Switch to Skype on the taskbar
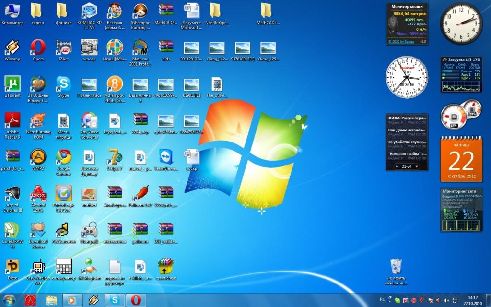491x307 pixels. 115,300
